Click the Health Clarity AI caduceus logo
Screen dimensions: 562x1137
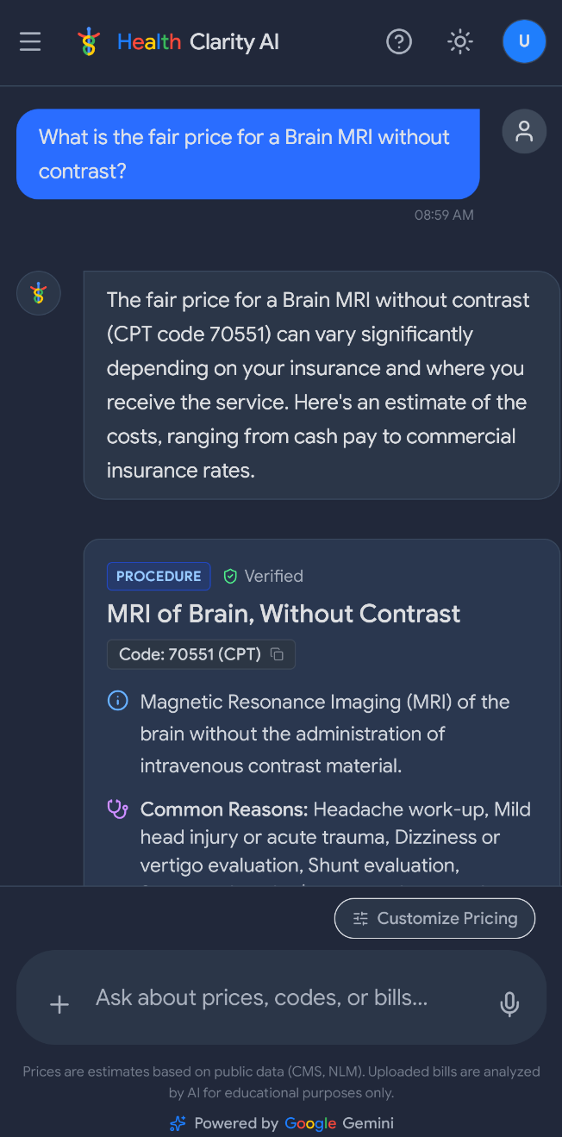click(x=89, y=41)
